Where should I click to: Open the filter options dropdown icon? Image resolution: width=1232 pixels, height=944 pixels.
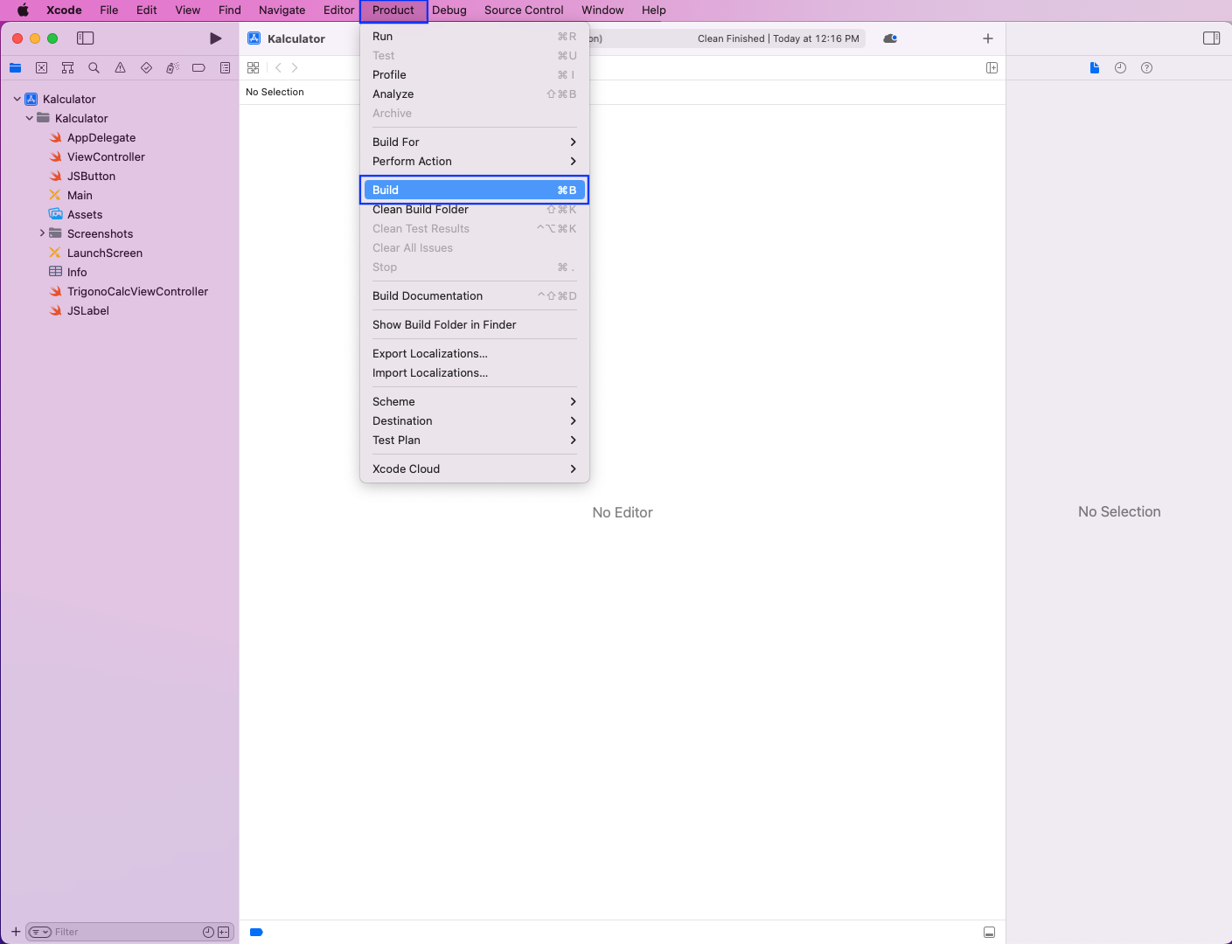click(40, 932)
